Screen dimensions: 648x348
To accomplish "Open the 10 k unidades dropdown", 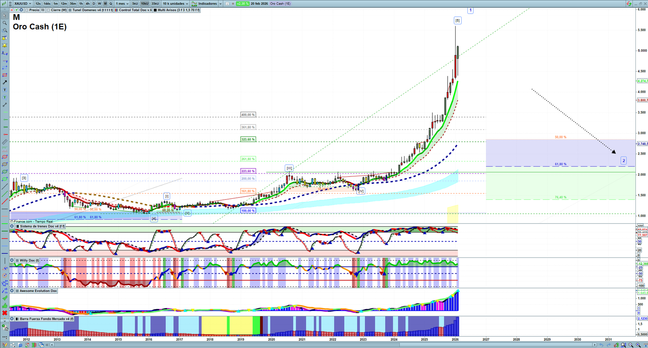I will point(175,4).
